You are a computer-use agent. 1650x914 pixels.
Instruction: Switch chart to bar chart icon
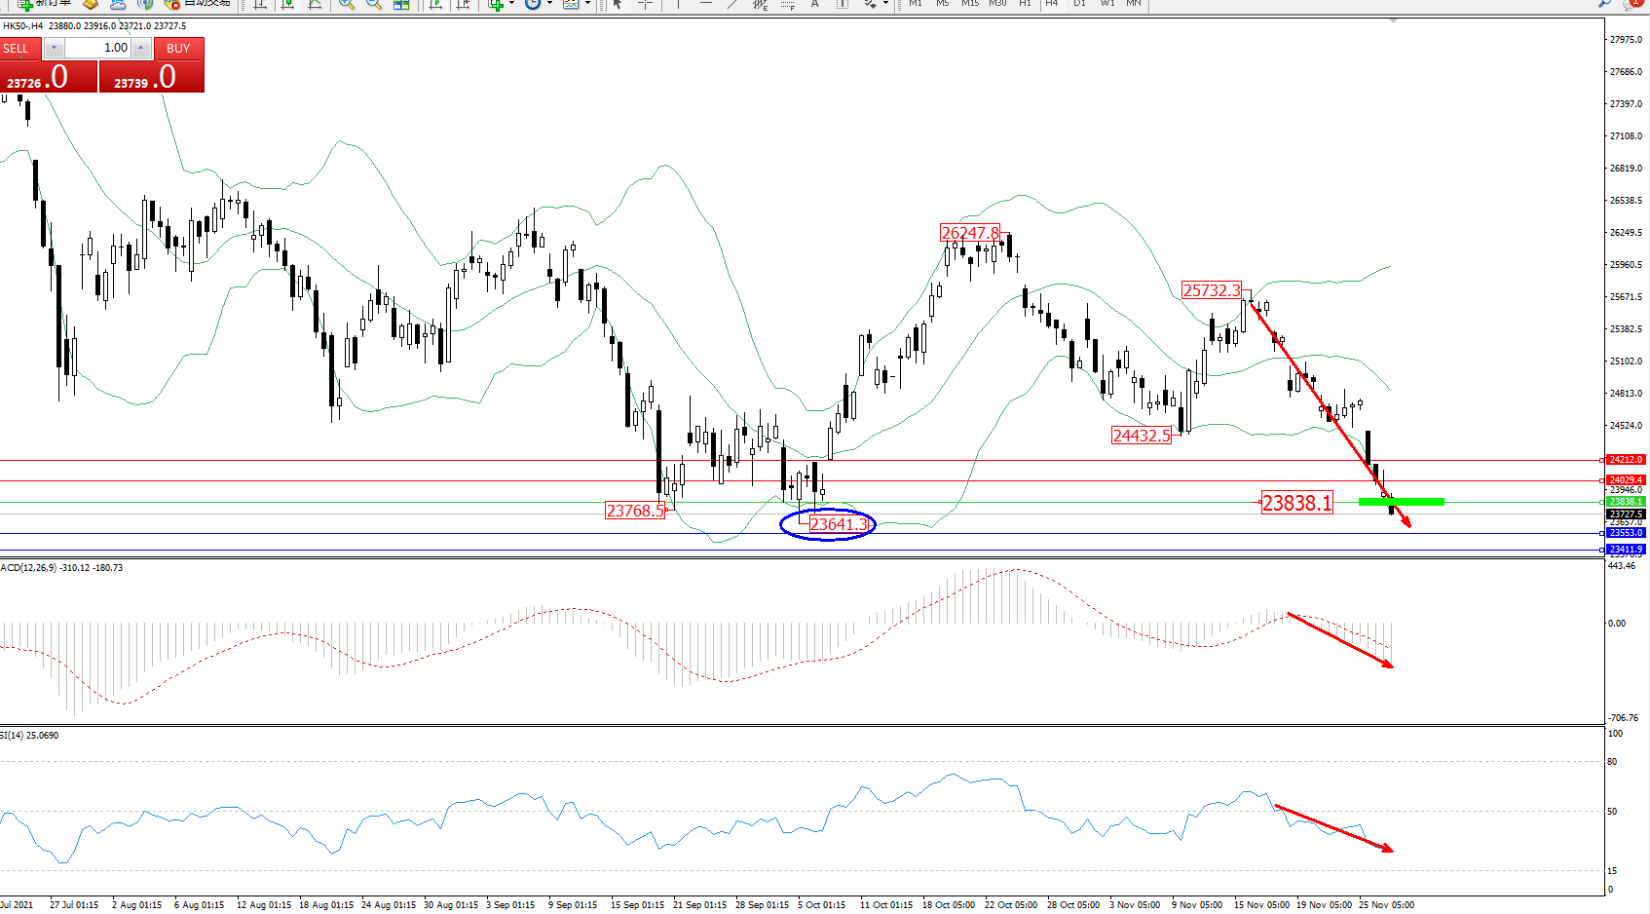tap(260, 4)
